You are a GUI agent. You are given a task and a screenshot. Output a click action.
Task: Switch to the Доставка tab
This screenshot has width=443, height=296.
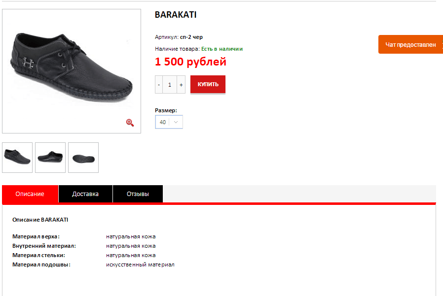click(x=85, y=194)
